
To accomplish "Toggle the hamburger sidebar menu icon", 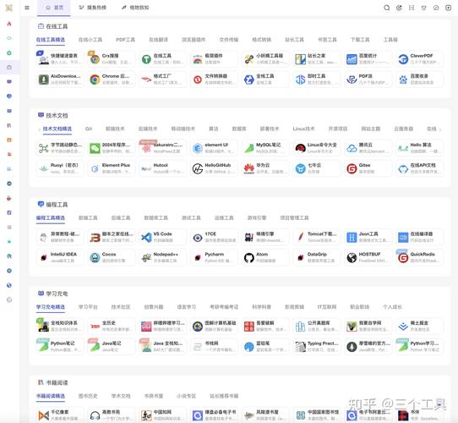I will click(27, 8).
